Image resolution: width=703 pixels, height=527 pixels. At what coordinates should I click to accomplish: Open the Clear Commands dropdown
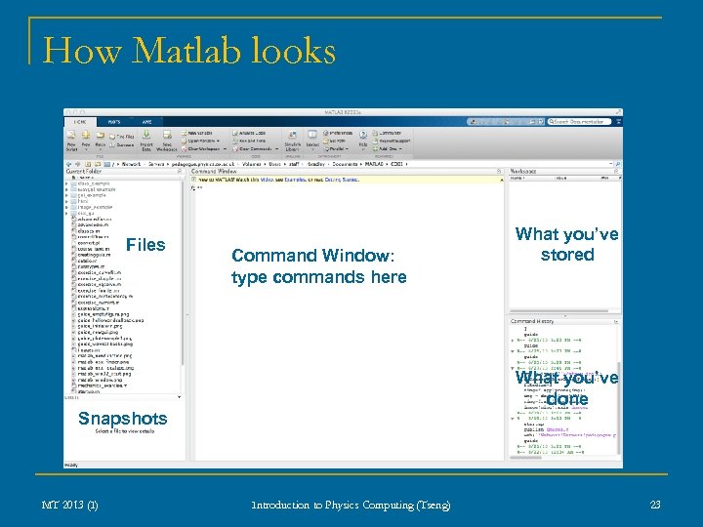tap(276, 148)
